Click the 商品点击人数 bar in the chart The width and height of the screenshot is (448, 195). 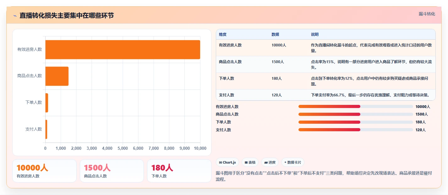coord(57,76)
